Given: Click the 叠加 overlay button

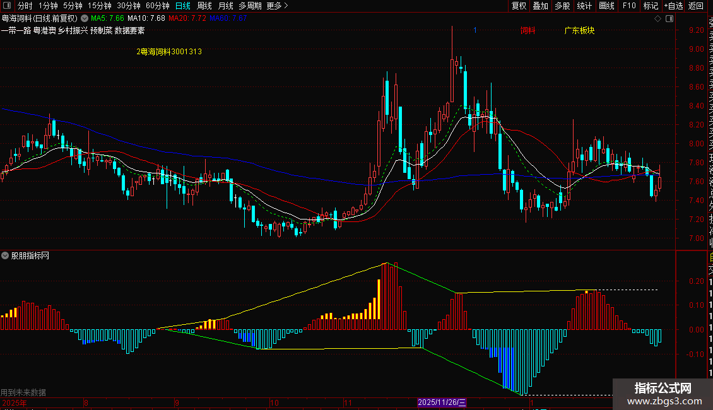Looking at the screenshot, I should tap(541, 6).
